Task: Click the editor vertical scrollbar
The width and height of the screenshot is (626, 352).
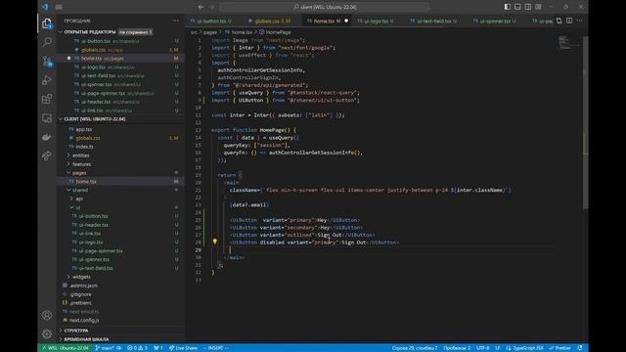Action: 585,121
